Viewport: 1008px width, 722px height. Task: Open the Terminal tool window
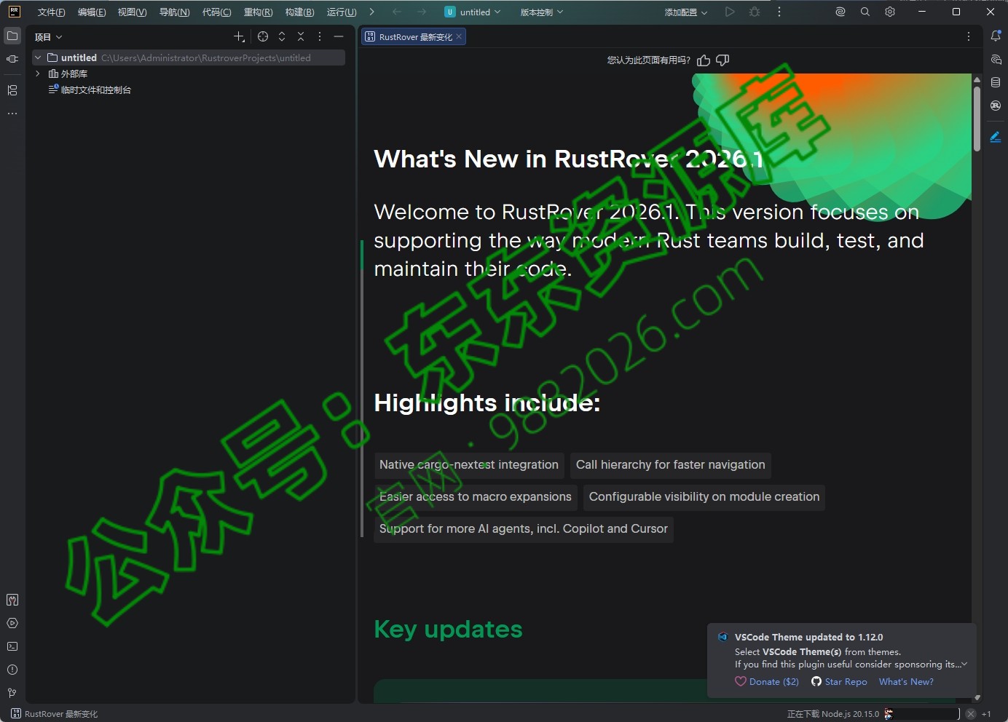click(x=12, y=646)
